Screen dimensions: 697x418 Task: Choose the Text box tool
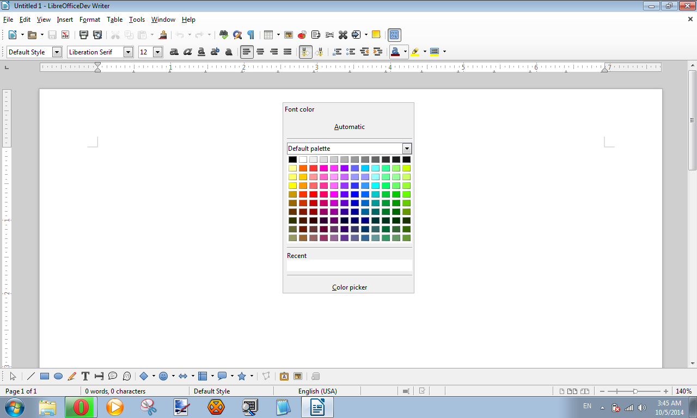(x=85, y=376)
